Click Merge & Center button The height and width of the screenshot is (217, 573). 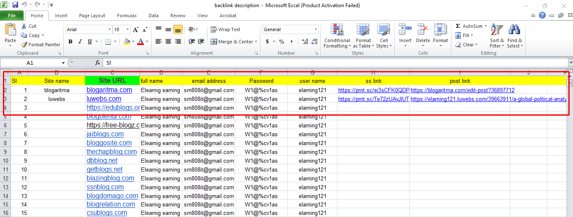click(x=232, y=42)
